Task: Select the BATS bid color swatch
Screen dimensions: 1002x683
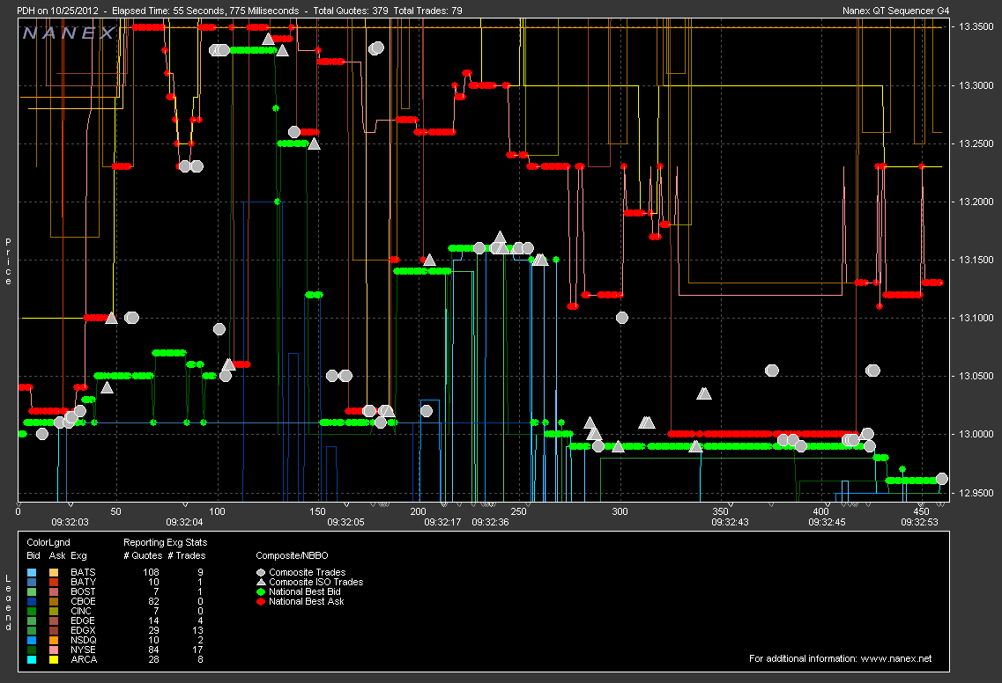Action: pos(33,573)
